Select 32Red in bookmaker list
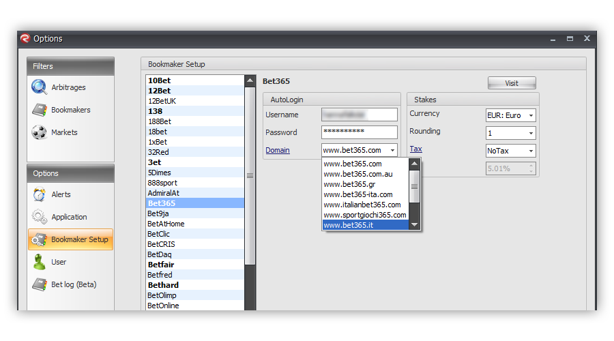 [195, 152]
